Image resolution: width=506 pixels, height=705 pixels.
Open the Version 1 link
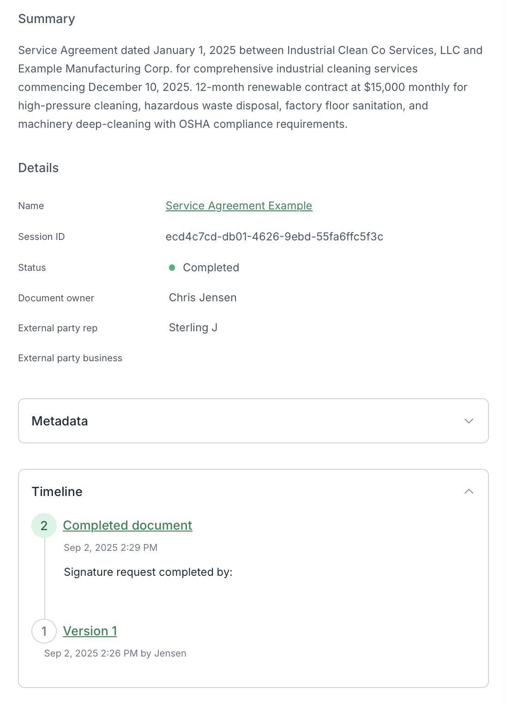[x=90, y=631]
